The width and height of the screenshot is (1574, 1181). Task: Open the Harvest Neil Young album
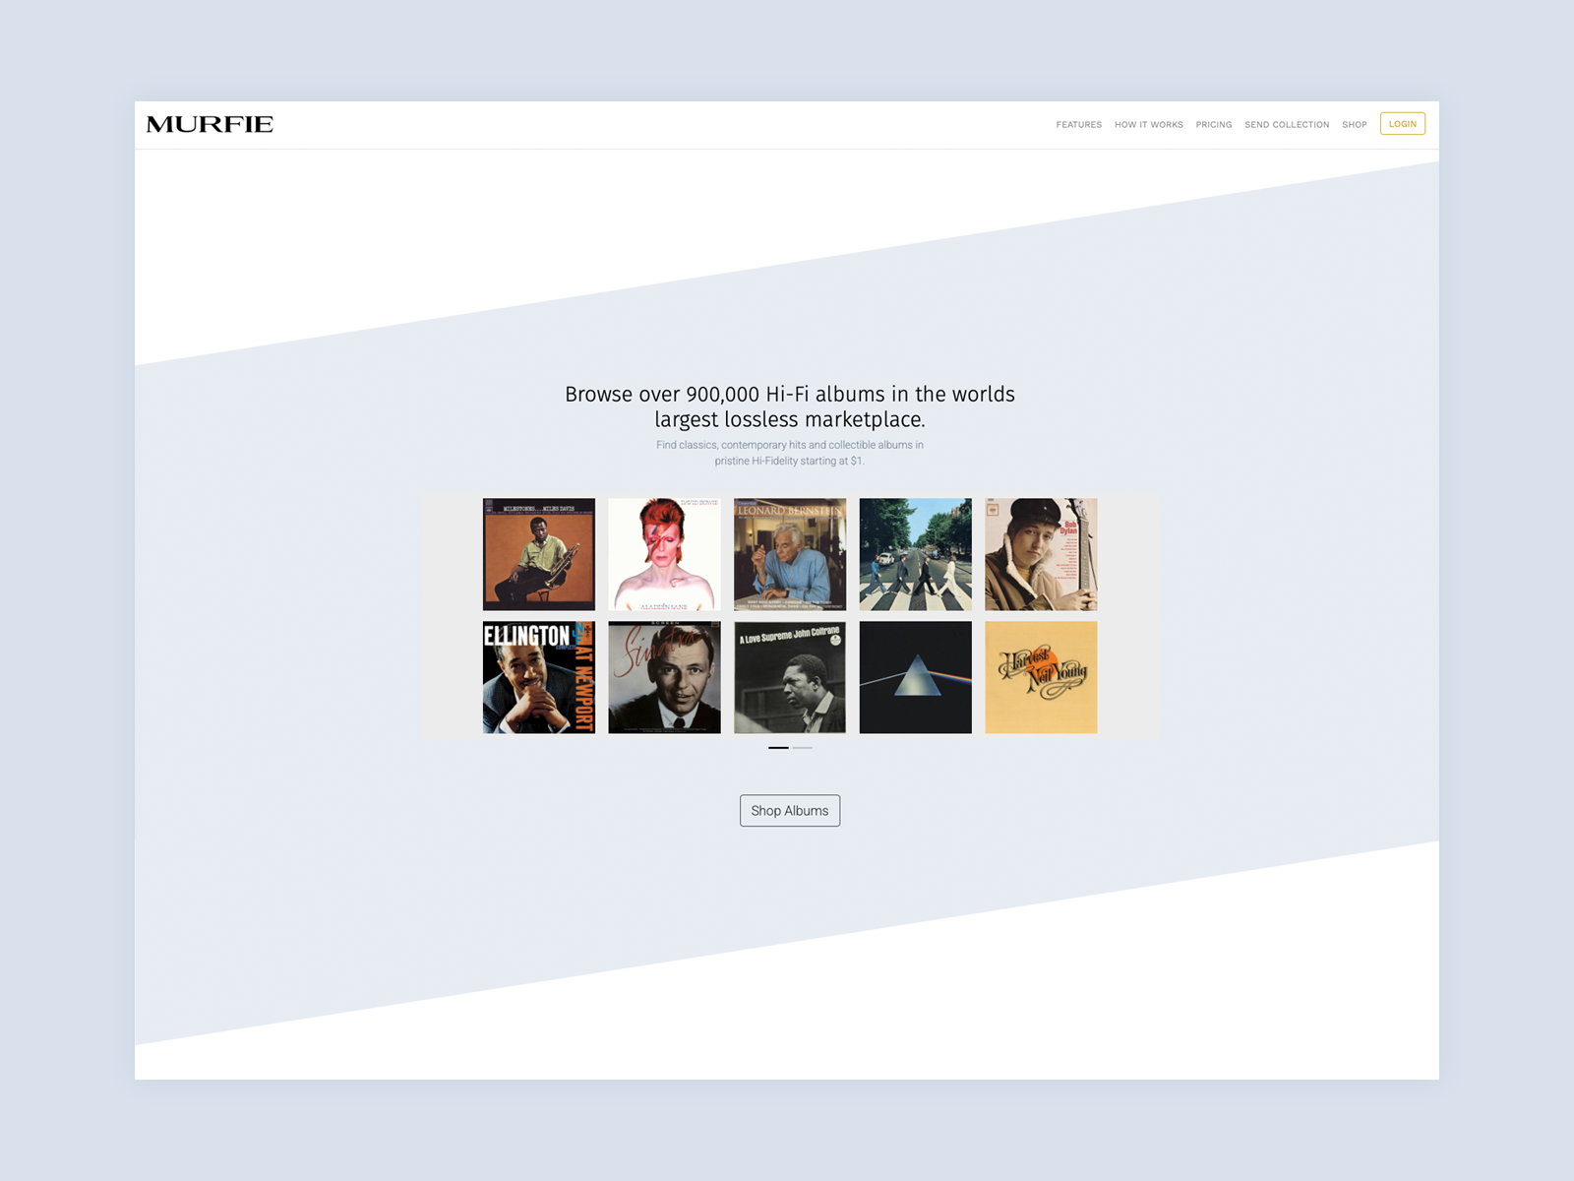pyautogui.click(x=1041, y=677)
